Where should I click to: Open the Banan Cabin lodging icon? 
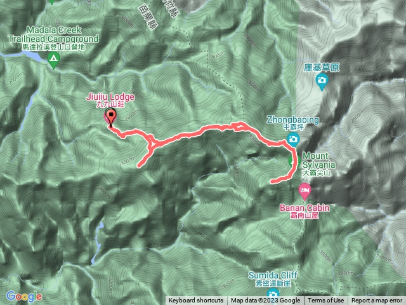point(304,192)
